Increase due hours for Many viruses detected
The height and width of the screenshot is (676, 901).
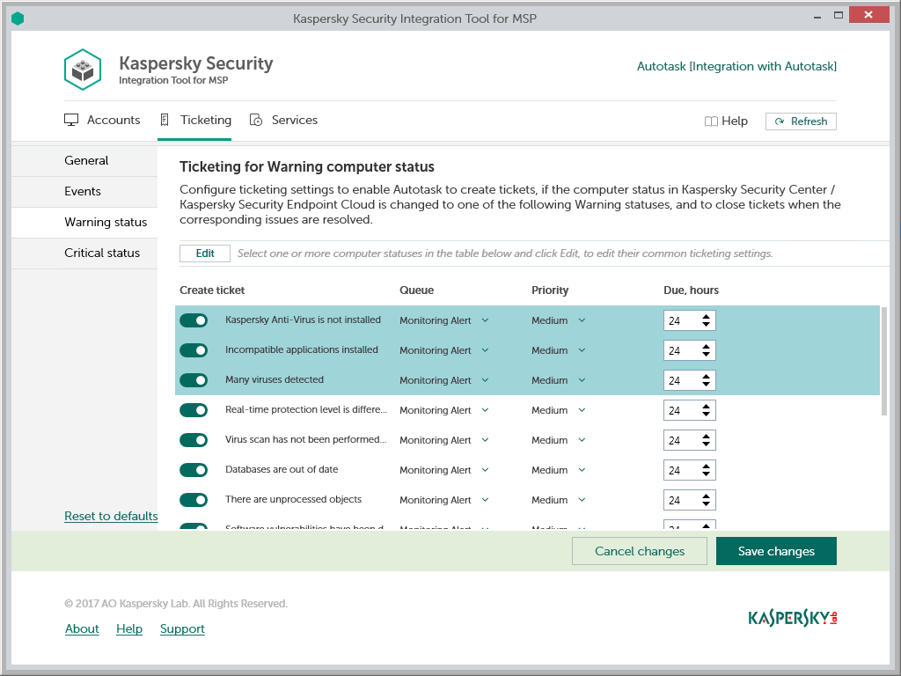tap(707, 376)
